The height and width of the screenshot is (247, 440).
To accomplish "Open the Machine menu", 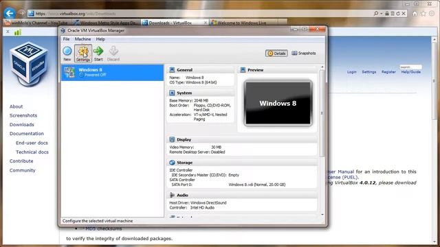I will pyautogui.click(x=82, y=39).
